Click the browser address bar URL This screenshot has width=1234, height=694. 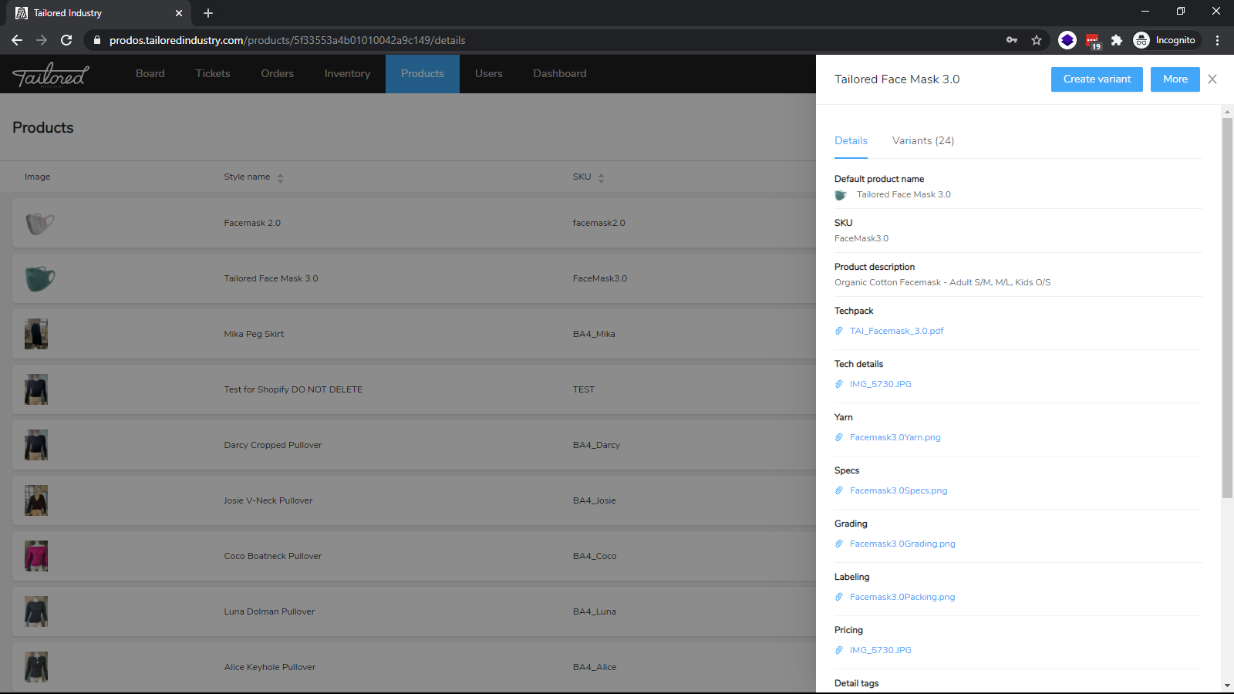(x=287, y=40)
